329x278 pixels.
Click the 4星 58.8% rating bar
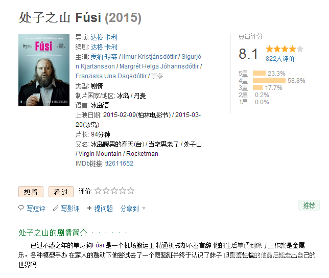tap(269, 80)
